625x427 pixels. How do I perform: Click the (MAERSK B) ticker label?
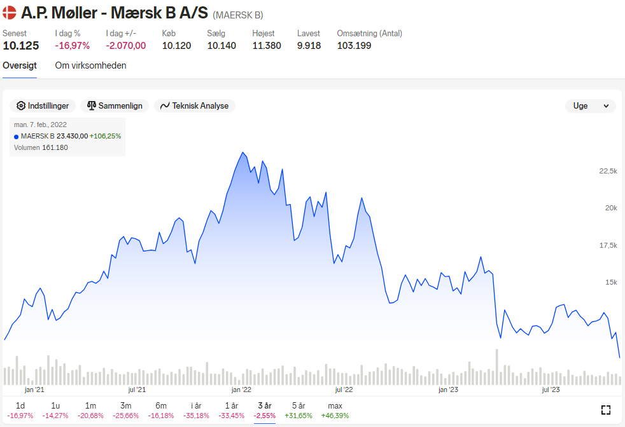(238, 15)
